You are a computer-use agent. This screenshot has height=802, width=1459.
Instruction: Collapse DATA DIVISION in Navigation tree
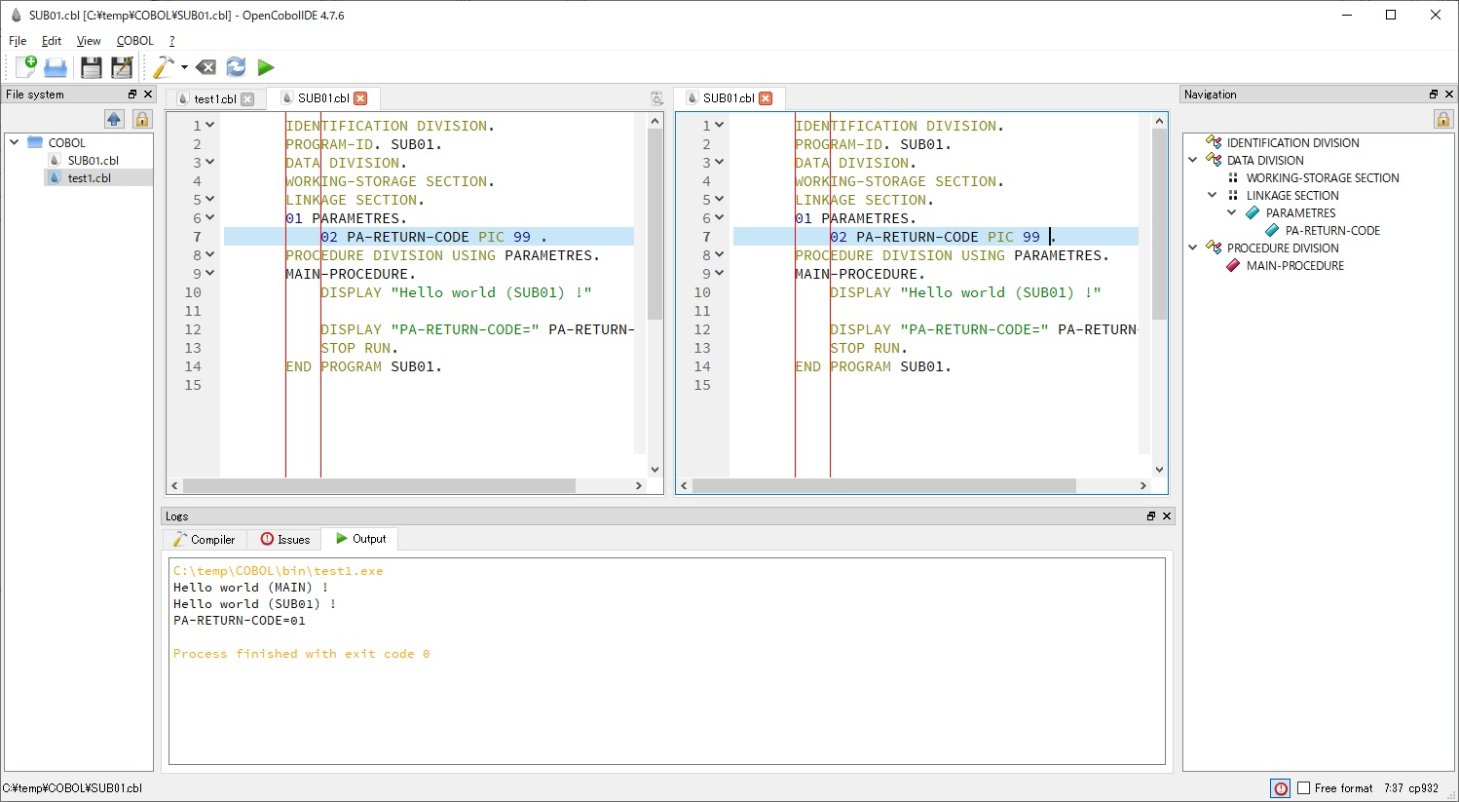1193,160
